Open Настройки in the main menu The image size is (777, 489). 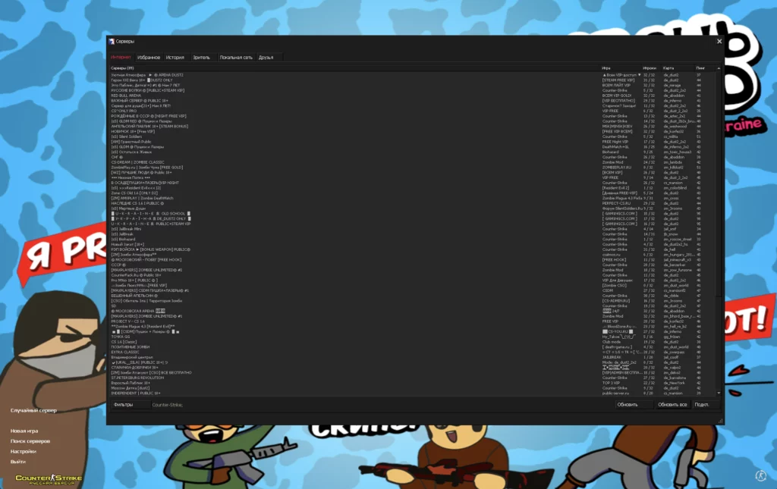click(24, 451)
